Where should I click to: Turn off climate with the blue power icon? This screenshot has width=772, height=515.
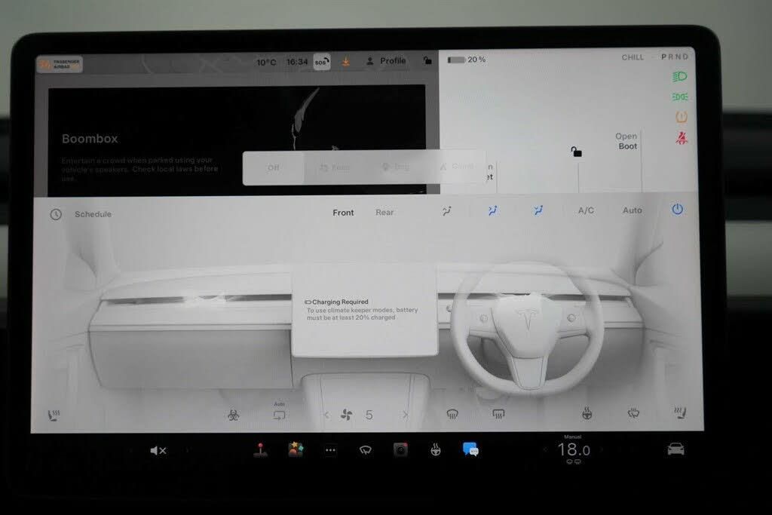coord(678,210)
